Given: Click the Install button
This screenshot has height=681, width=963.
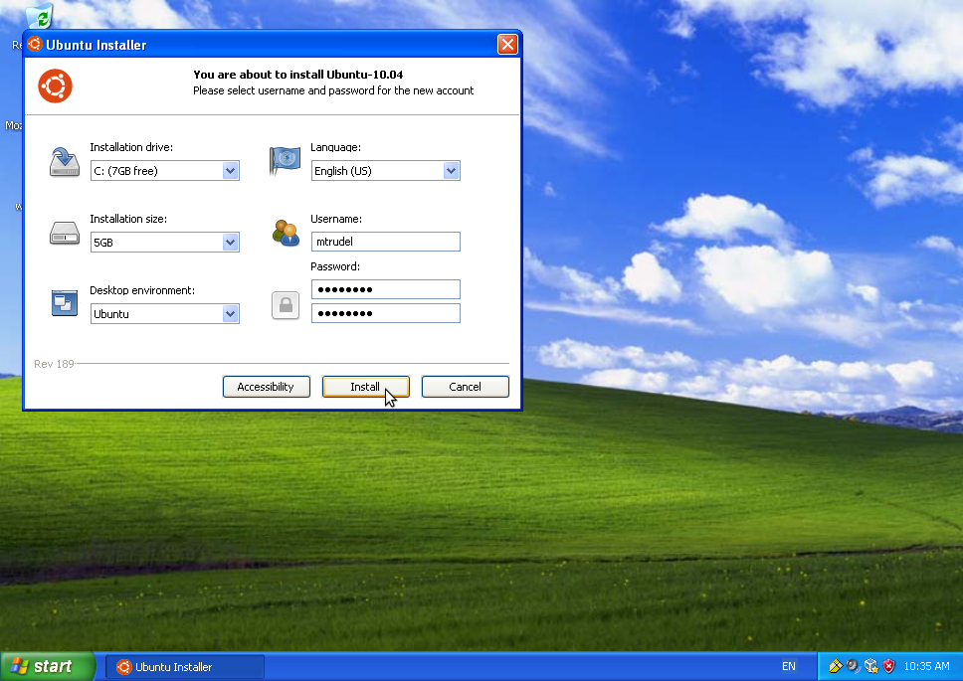Looking at the screenshot, I should pyautogui.click(x=365, y=387).
